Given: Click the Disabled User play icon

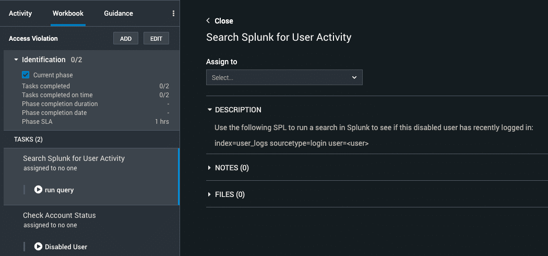Looking at the screenshot, I should click(38, 247).
